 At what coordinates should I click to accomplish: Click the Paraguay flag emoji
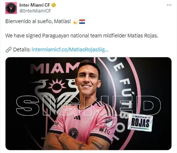tap(82, 22)
